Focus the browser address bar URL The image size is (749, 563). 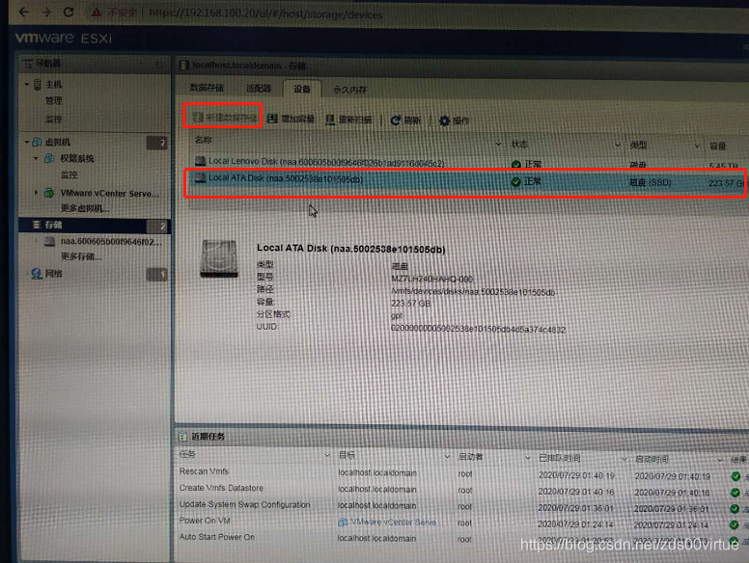coord(265,14)
